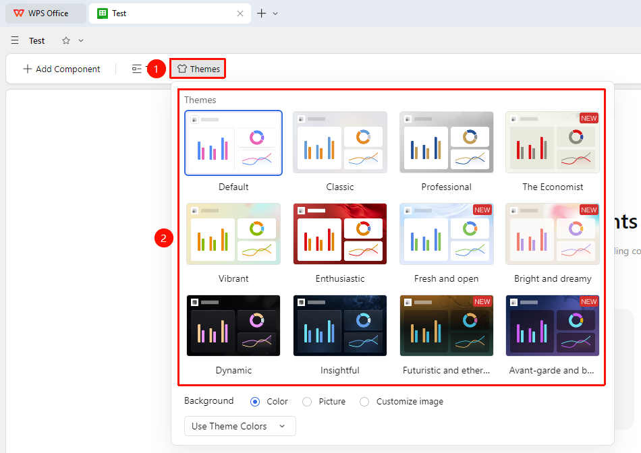The image size is (641, 453).
Task: Select the Test spreadsheet tab
Action: coord(170,13)
